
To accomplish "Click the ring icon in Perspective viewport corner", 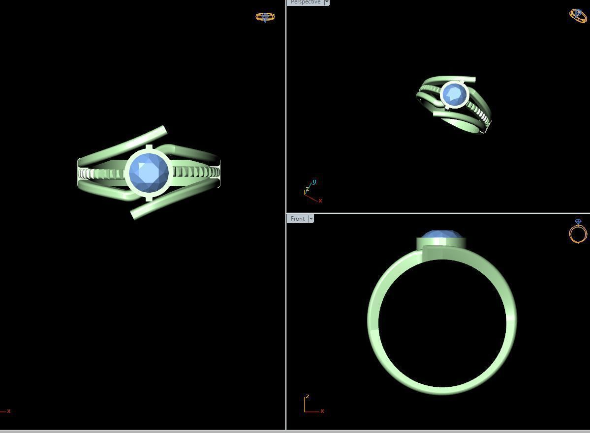I will tap(578, 15).
